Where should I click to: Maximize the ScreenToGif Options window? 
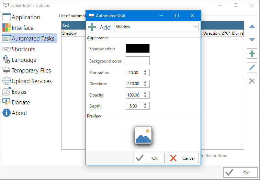[x=236, y=5]
